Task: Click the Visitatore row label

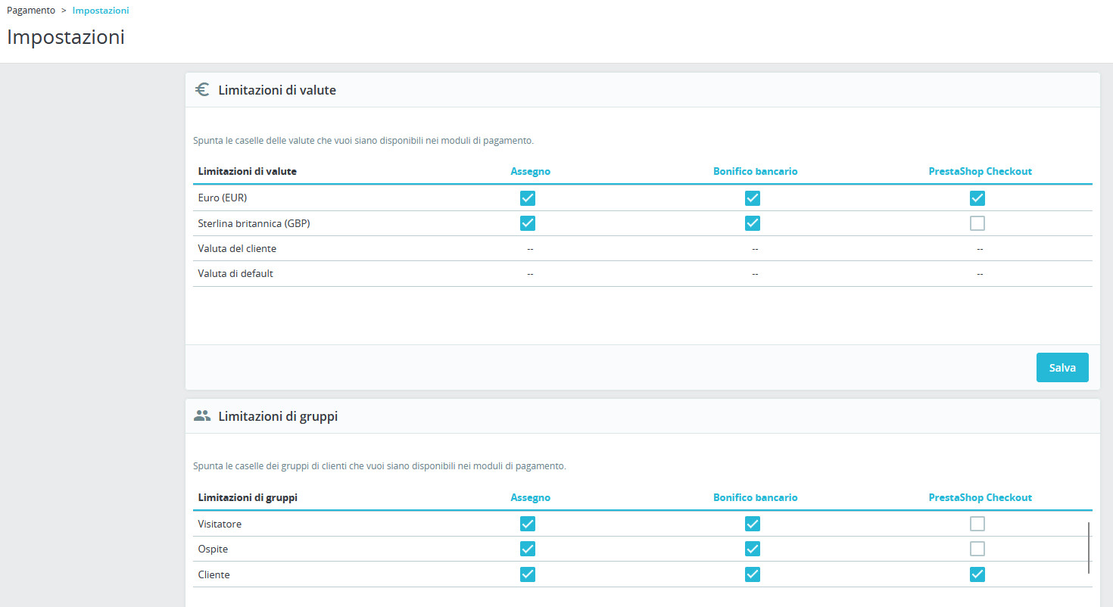Action: (220, 524)
